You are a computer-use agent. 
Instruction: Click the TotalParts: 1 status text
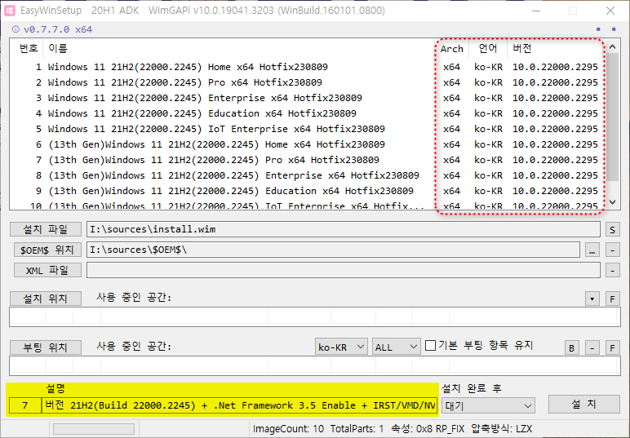pyautogui.click(x=357, y=429)
